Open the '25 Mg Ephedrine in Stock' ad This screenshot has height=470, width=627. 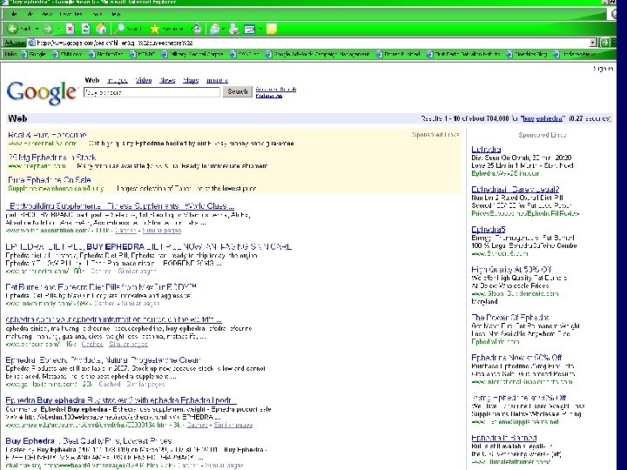52,157
